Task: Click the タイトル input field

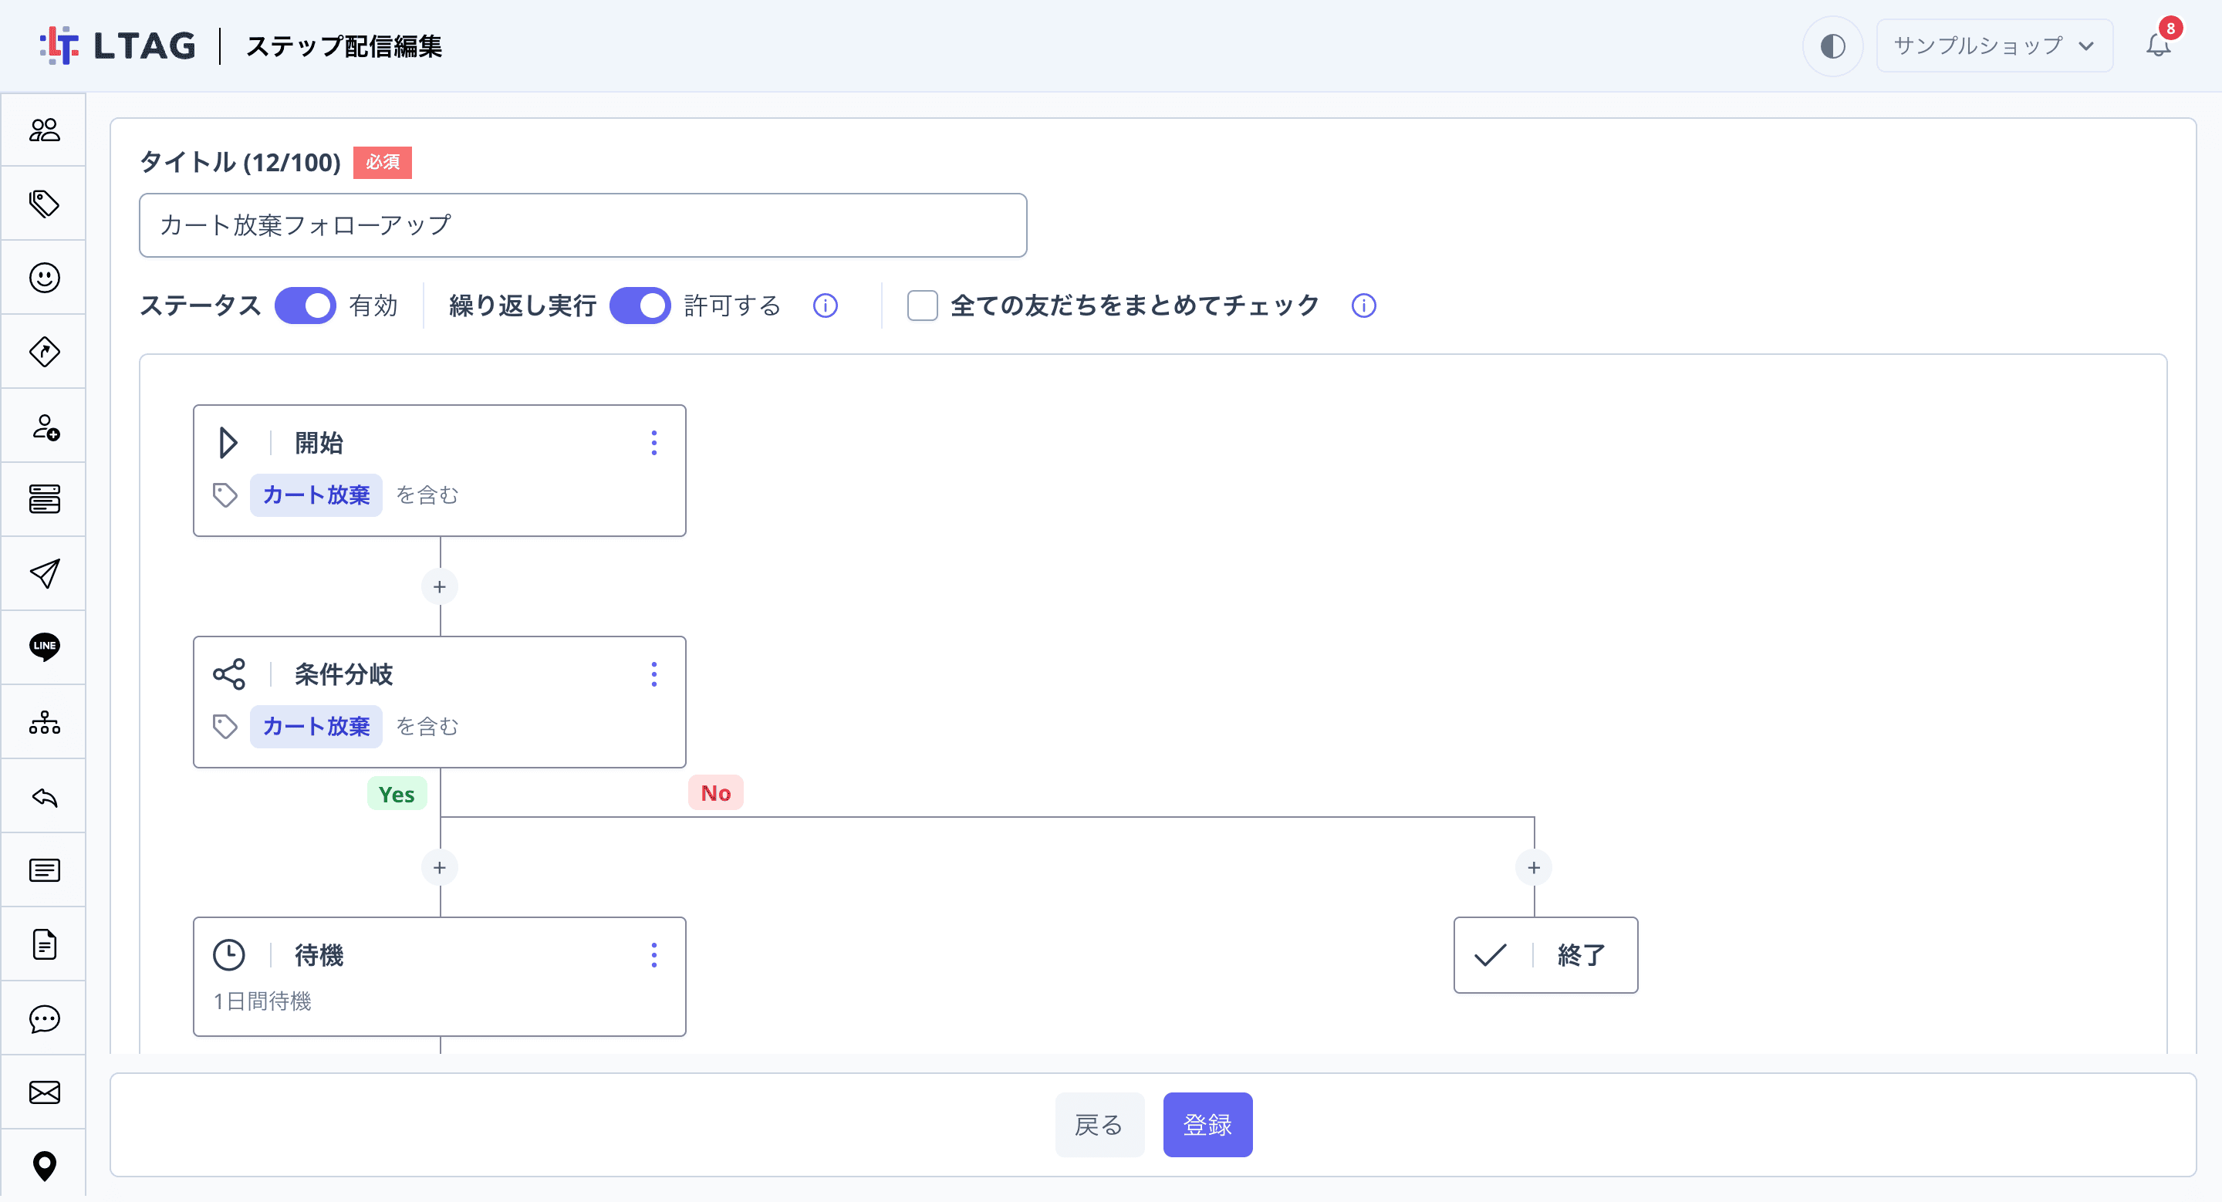Action: click(583, 225)
